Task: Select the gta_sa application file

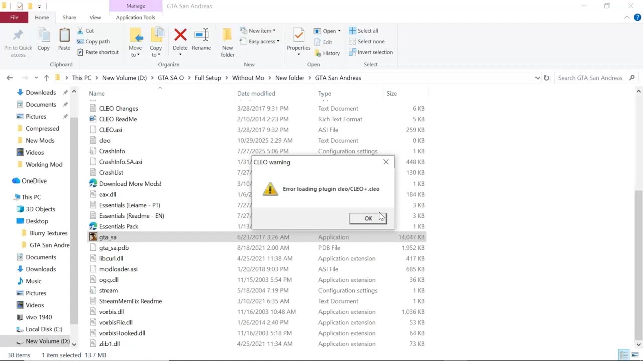Action: [257, 237]
